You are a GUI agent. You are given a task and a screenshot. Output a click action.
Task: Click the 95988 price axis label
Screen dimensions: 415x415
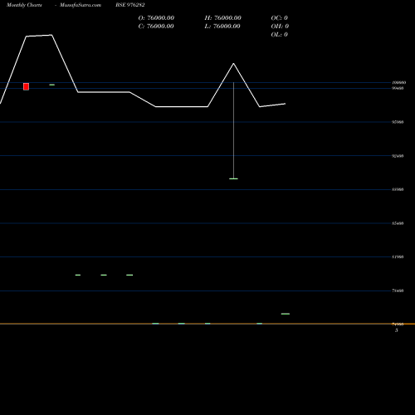coord(398,122)
